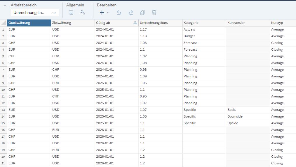
Task: Click rate value 1.13 in row 2
Action: [x=160, y=36]
